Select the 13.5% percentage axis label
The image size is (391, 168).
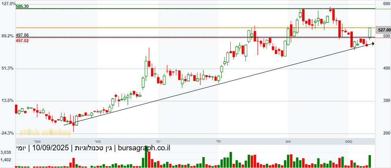tap(8, 101)
